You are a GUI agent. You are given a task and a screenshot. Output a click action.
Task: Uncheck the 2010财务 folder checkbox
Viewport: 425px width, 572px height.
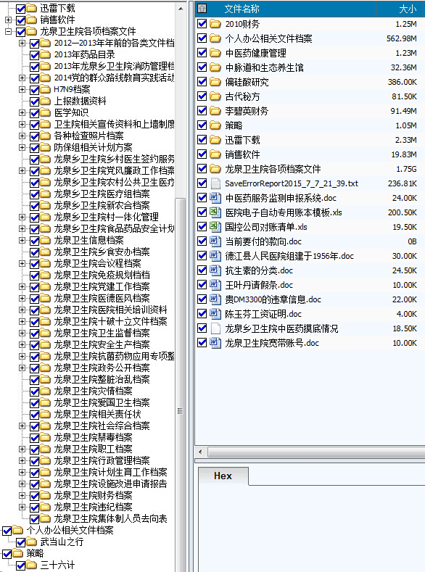(202, 24)
